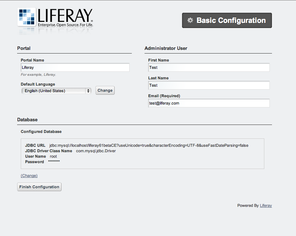Click the Administrator User section heading
The height and width of the screenshot is (236, 296).
tap(166, 48)
